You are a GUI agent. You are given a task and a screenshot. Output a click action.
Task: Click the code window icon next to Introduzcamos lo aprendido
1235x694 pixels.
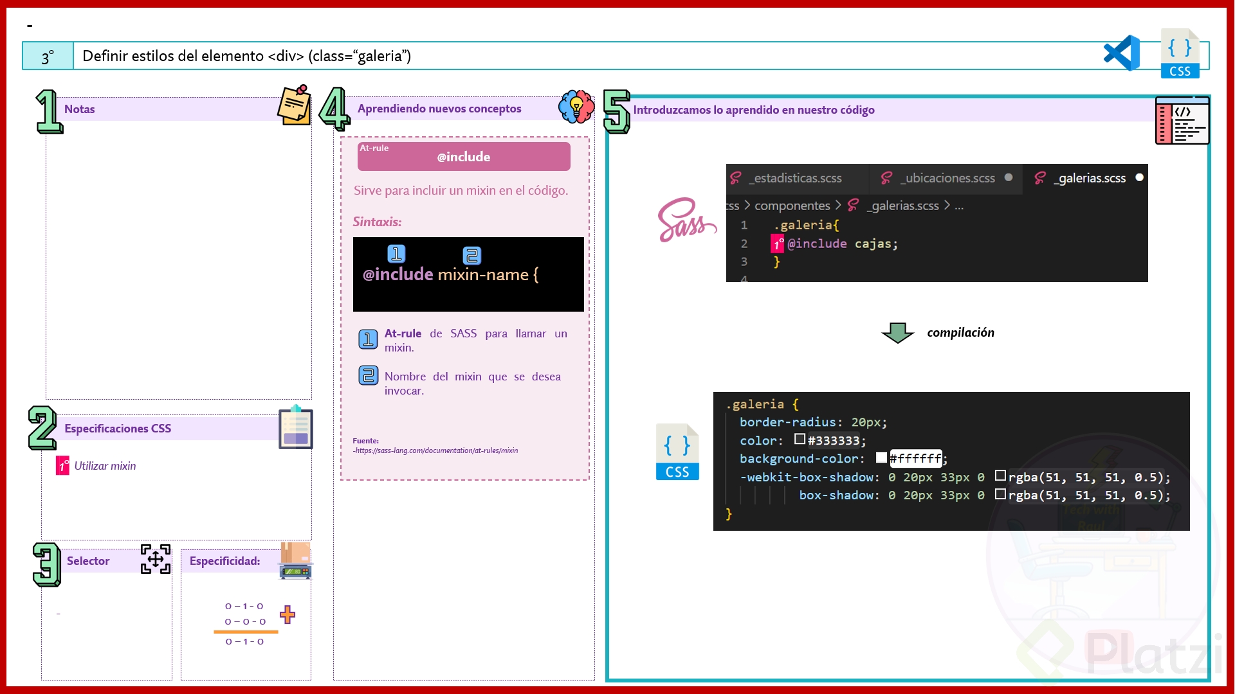[1182, 121]
